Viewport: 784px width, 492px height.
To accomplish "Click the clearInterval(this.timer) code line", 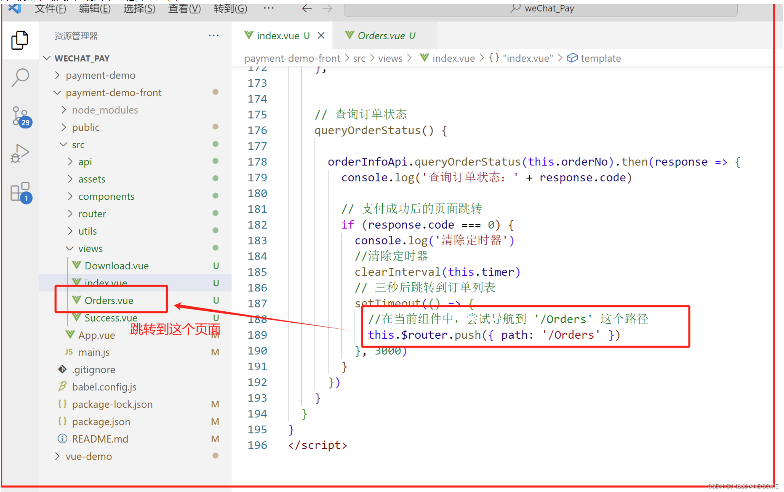I will click(437, 272).
